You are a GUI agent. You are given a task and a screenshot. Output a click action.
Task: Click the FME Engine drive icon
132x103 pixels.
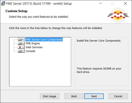(x=20, y=43)
